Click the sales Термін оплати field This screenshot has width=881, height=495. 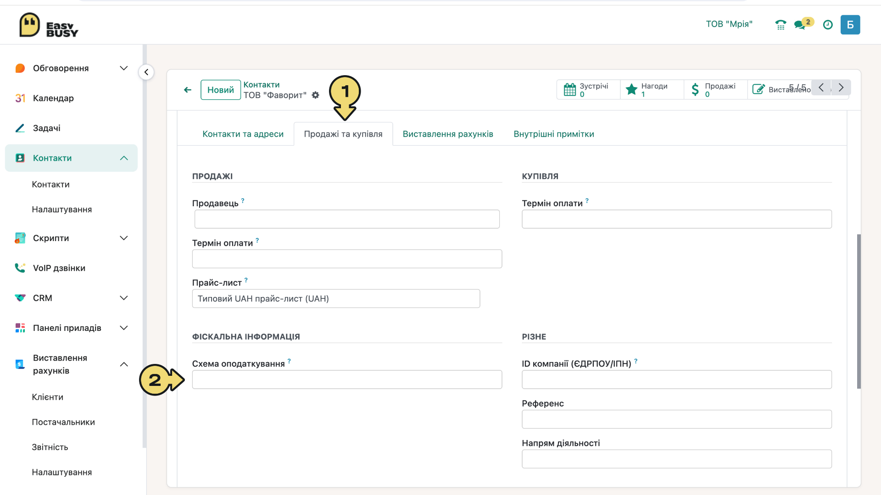pyautogui.click(x=347, y=259)
